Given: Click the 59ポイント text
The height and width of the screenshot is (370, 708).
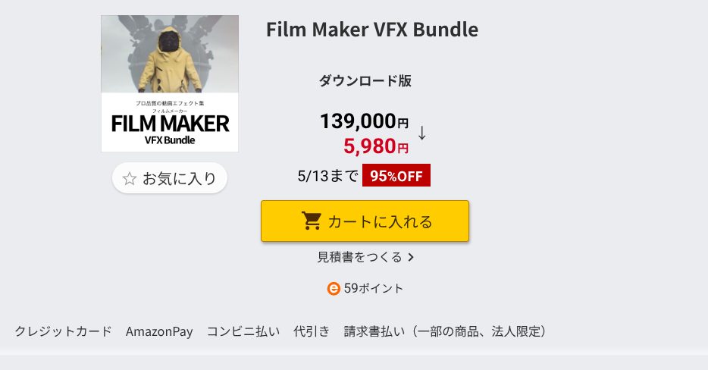Looking at the screenshot, I should (x=374, y=288).
